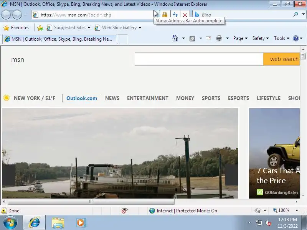The height and width of the screenshot is (230, 307).
Task: Click the warning icon in status bar
Action: coord(4,210)
